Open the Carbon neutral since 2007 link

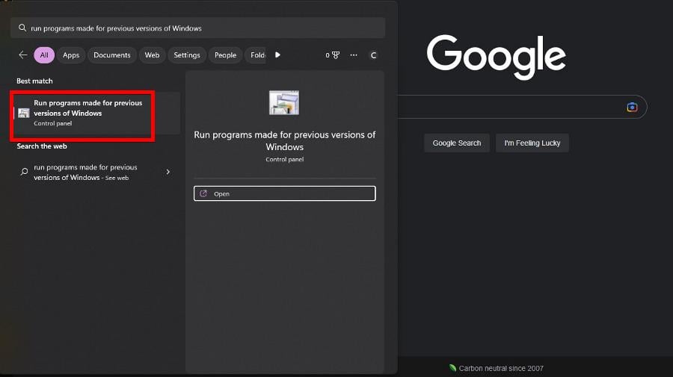point(501,369)
